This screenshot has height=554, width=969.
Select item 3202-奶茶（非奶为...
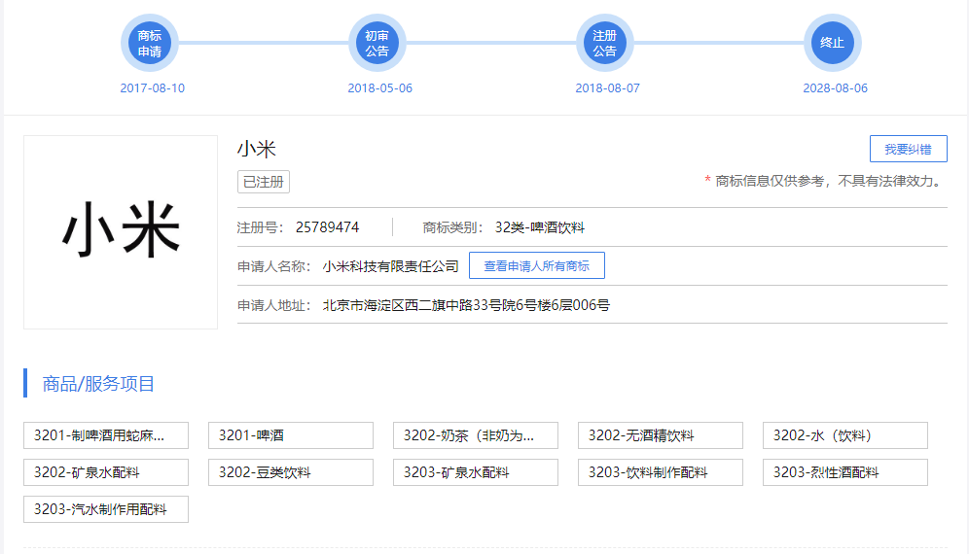[x=475, y=435]
